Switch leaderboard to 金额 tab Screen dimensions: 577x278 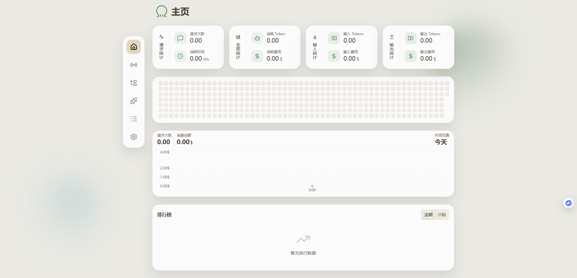coord(429,215)
